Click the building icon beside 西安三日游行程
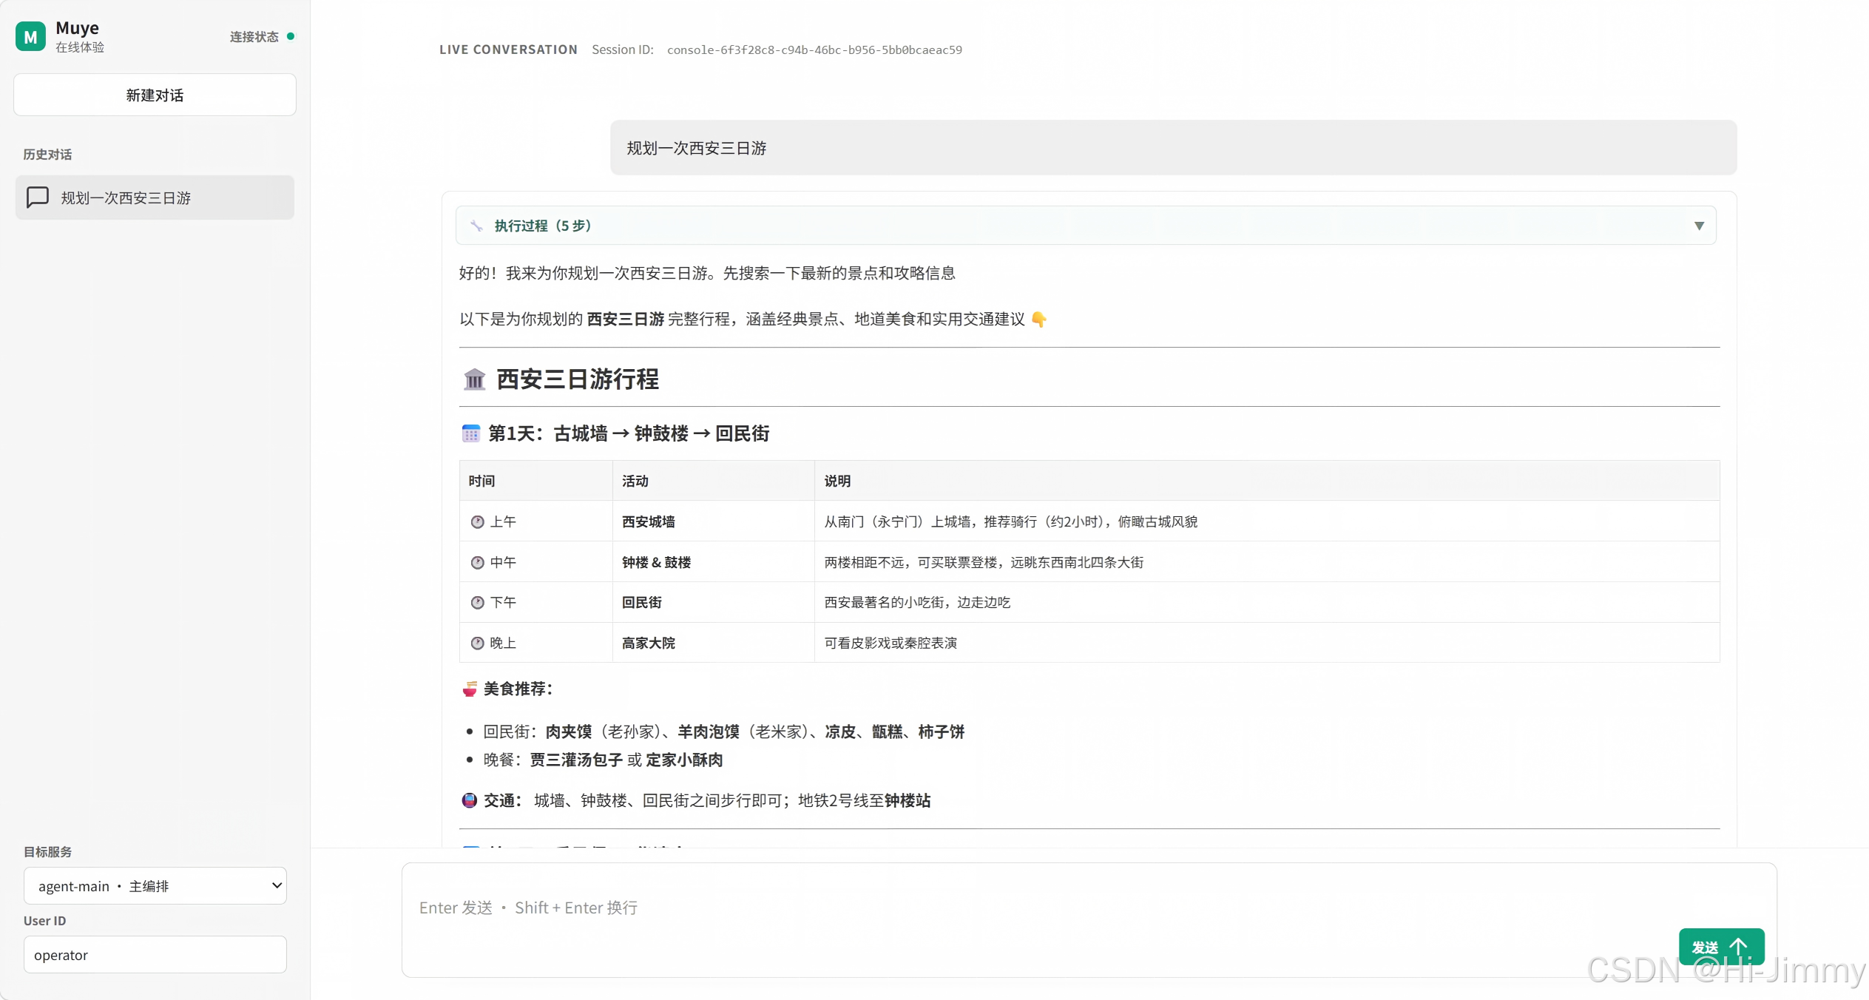Image resolution: width=1869 pixels, height=1000 pixels. point(474,379)
